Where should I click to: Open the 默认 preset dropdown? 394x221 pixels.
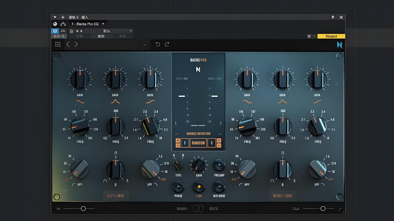(x=108, y=31)
